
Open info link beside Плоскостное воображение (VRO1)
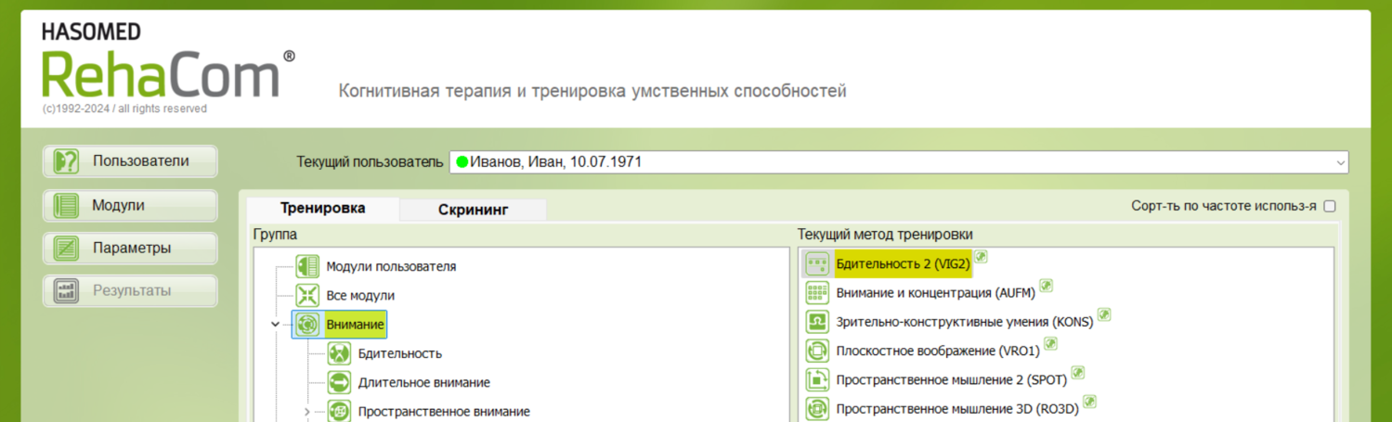[x=1050, y=343]
